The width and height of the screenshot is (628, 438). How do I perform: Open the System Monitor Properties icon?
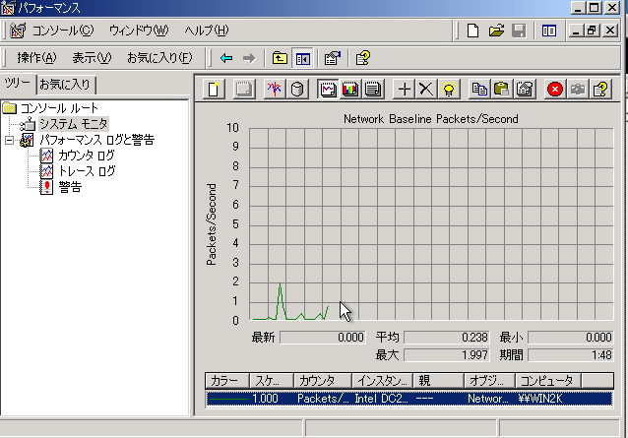(524, 89)
